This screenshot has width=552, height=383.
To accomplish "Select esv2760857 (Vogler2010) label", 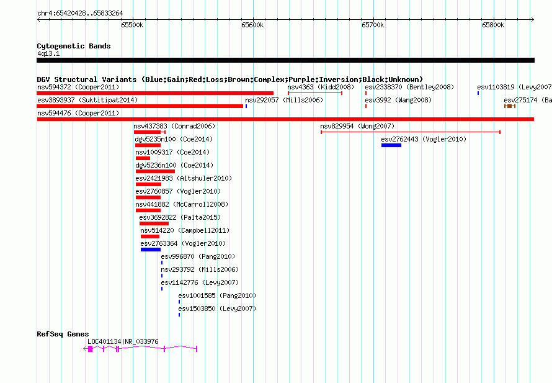I will 178,191.
